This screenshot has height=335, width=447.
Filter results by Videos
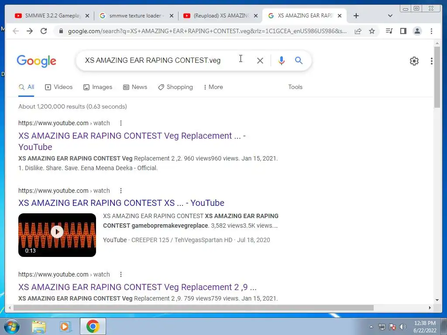59,87
